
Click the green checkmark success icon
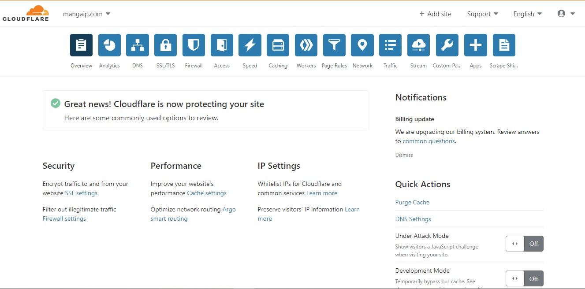[x=56, y=103]
